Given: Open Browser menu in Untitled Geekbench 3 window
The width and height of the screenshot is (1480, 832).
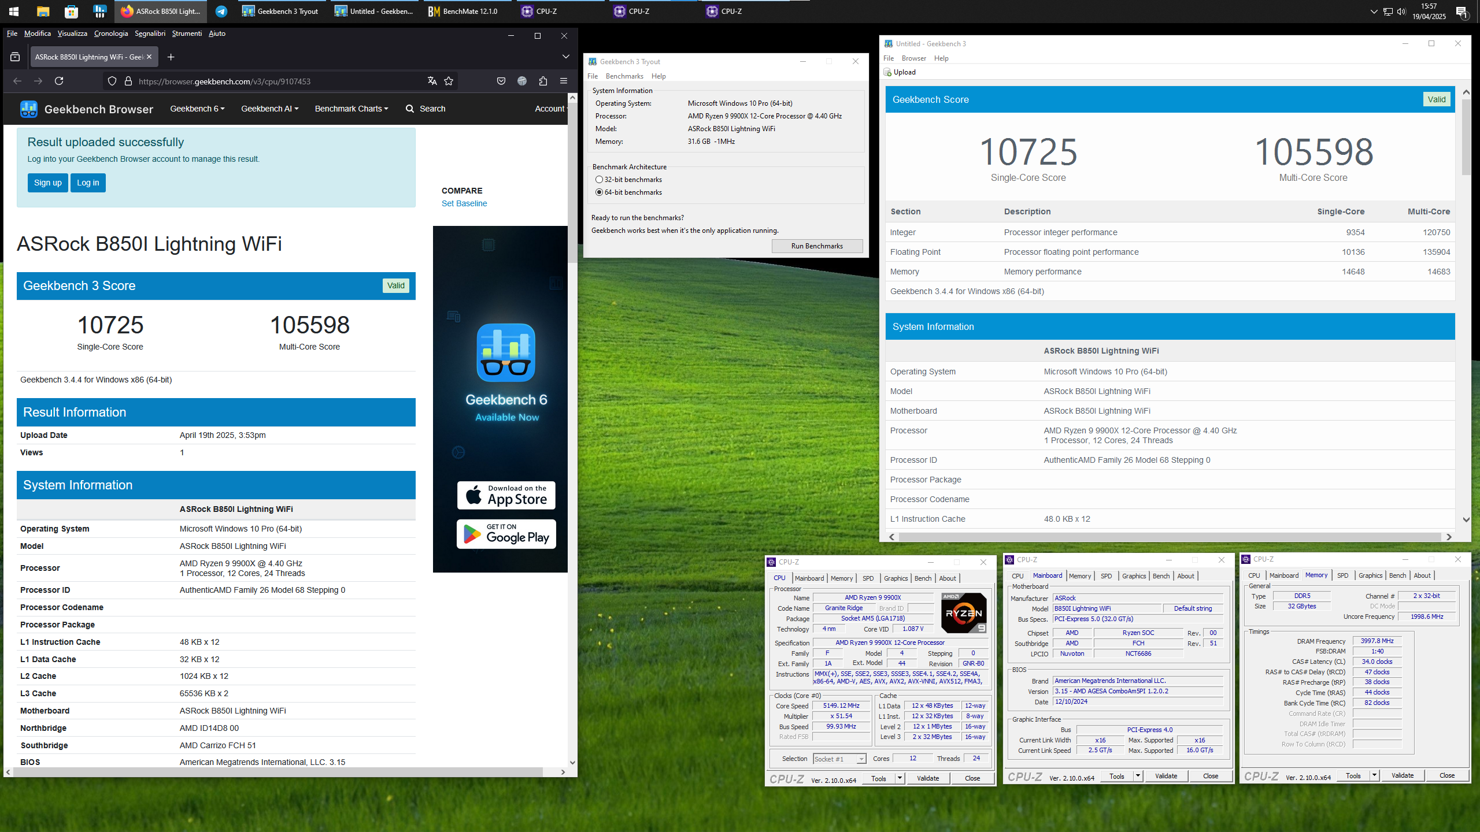Looking at the screenshot, I should point(913,58).
